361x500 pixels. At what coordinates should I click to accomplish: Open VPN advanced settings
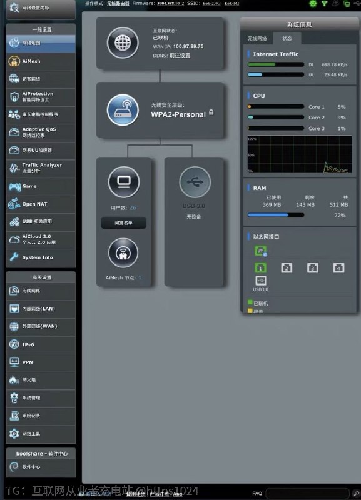[41, 362]
